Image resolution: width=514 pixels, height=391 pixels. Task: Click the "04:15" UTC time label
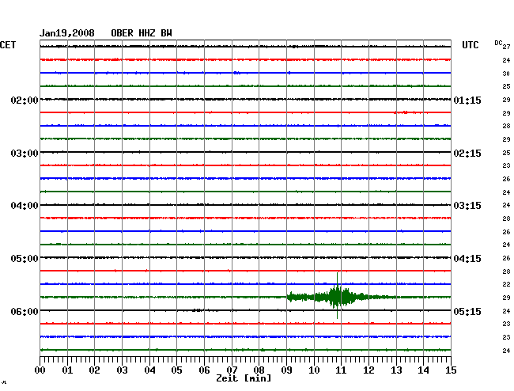coord(467,259)
